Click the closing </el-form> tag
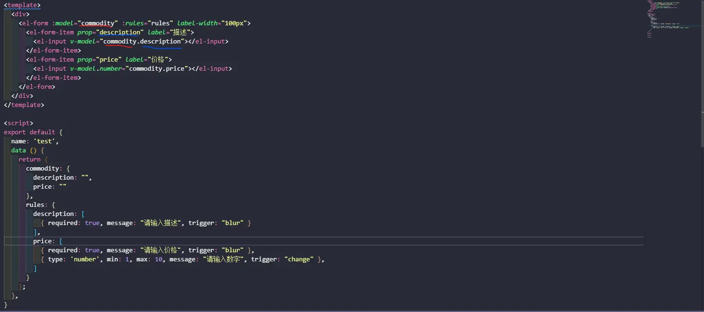Viewport: 704px width, 312px height. point(37,87)
